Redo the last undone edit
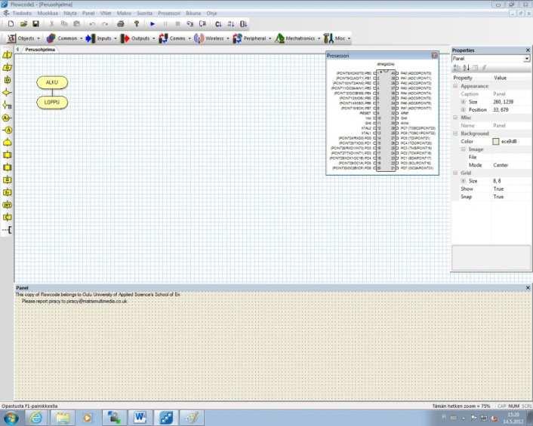Viewport: 533px width, 426px height. [105, 24]
